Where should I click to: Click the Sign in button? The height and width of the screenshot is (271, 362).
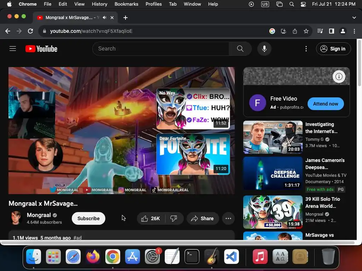[x=333, y=49]
